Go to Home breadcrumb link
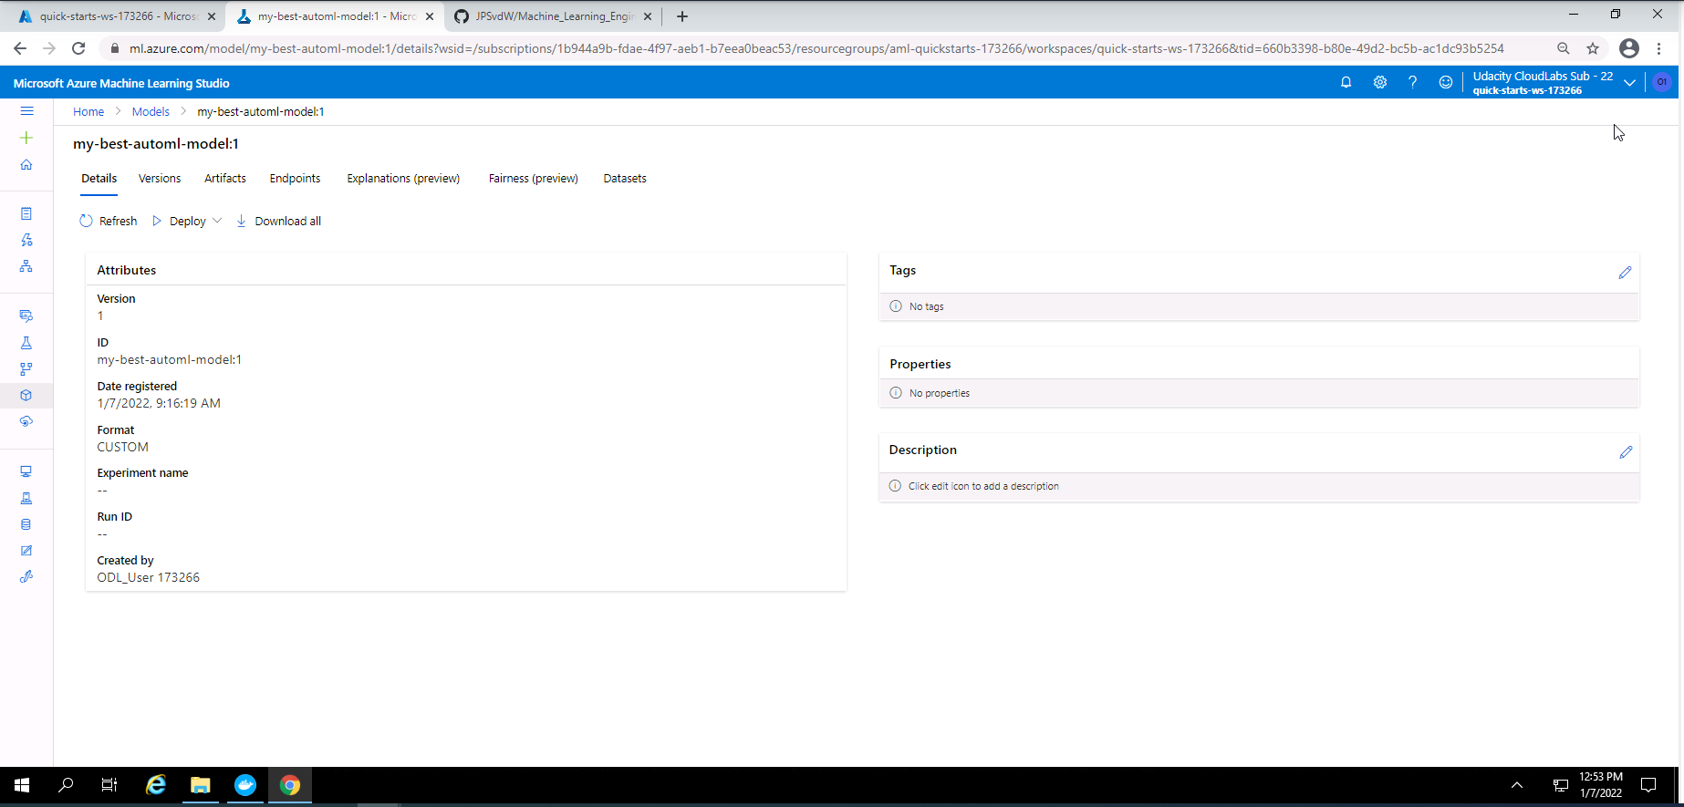Viewport: 1684px width, 807px height. [x=88, y=111]
